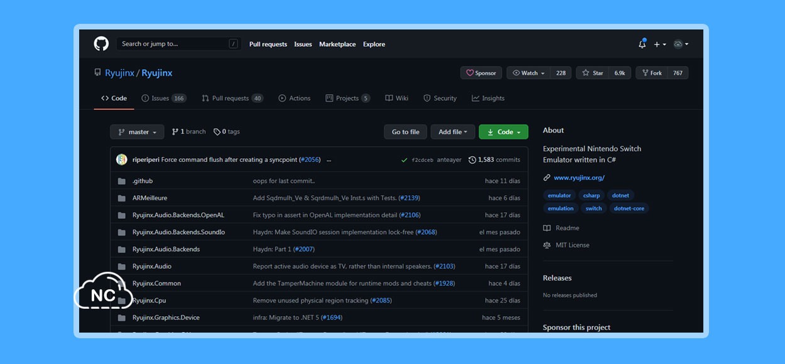Click the riperiperi author name
The width and height of the screenshot is (785, 364).
[146, 160]
